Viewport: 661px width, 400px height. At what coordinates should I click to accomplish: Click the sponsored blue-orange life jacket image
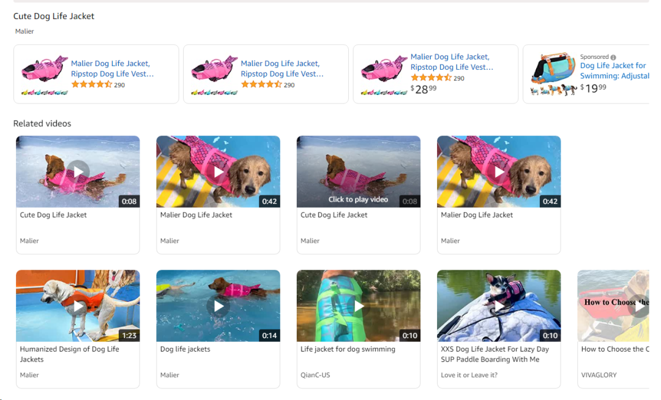(x=553, y=67)
